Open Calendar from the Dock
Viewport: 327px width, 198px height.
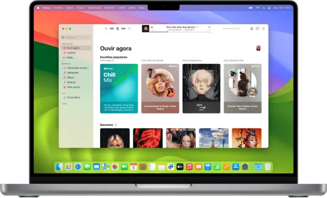pyautogui.click(x=133, y=167)
